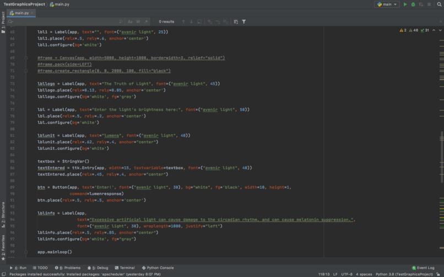Open the Event Log panel
444x277 pixels.
point(423,268)
